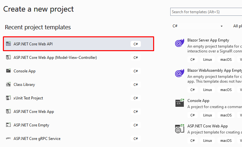Select the xUnit Test Project template
242x147 pixels.
(79, 98)
